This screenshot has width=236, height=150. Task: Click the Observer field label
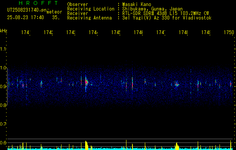point(78,4)
